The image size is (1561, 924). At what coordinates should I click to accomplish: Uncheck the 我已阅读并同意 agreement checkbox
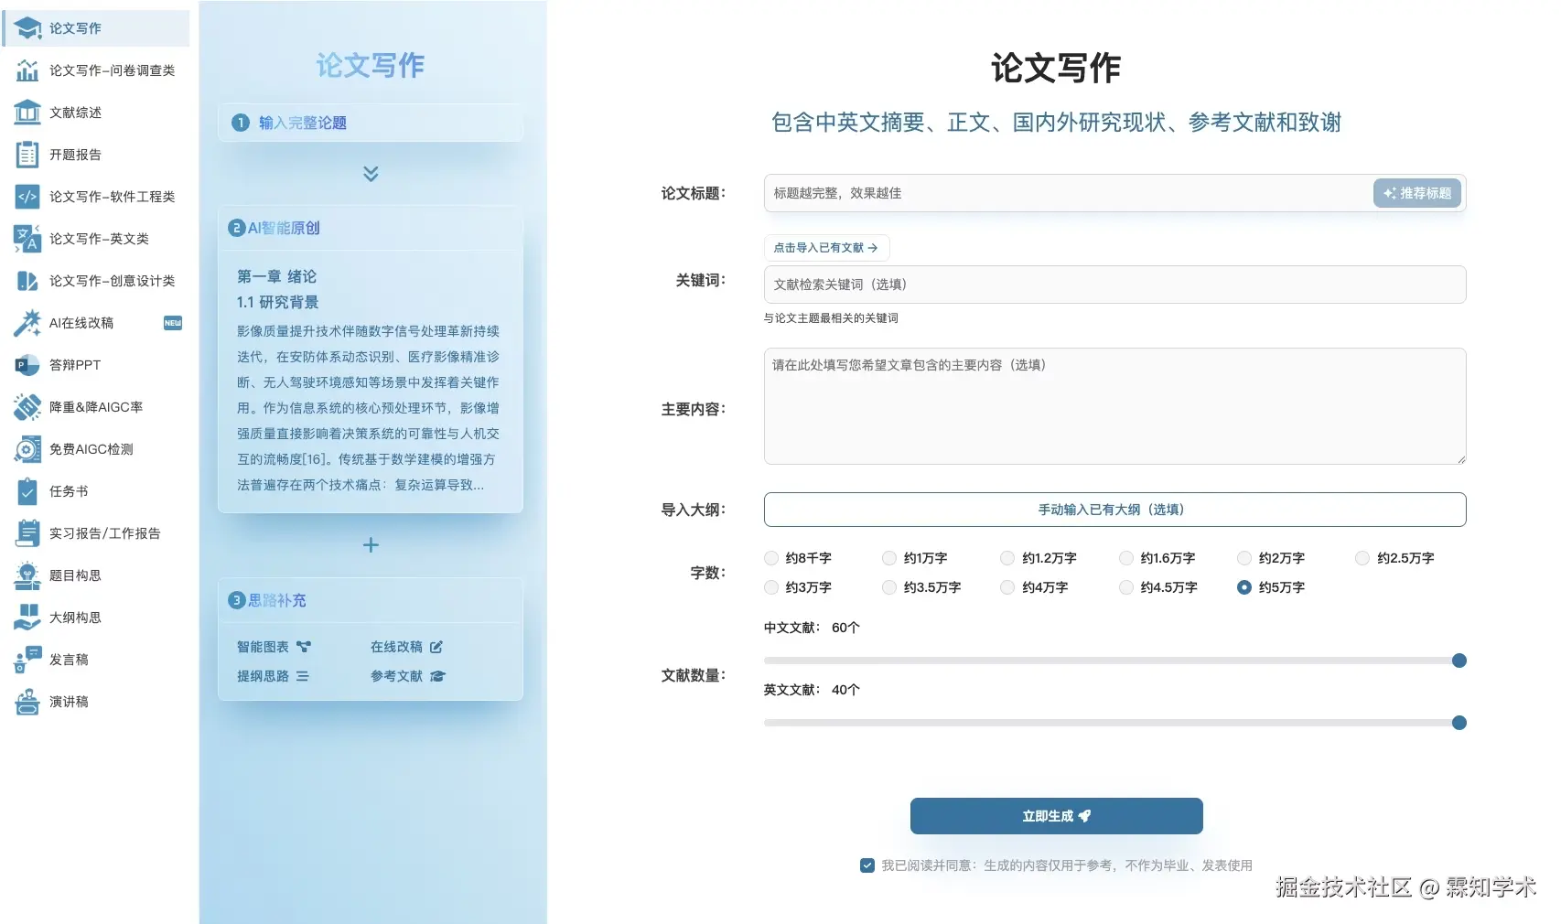coord(867,865)
